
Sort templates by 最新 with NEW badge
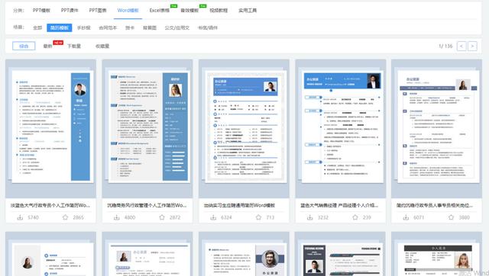click(47, 46)
